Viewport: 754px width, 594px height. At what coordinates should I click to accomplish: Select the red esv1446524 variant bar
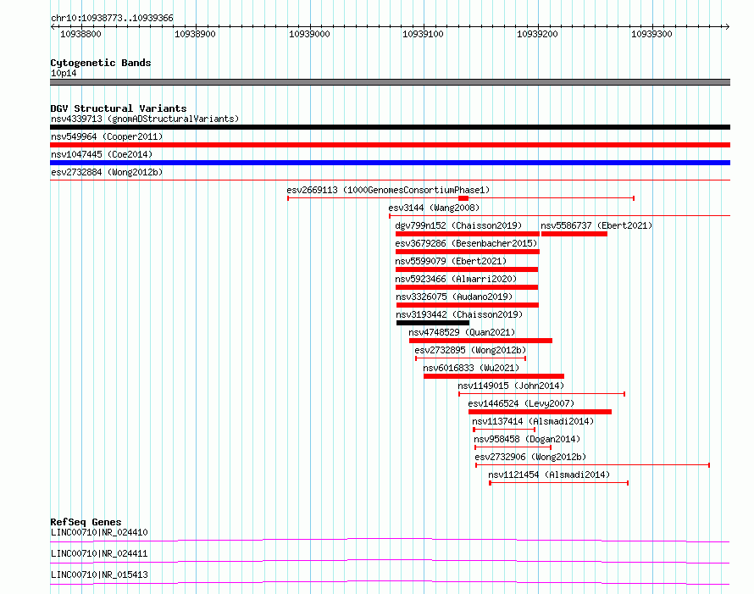[x=540, y=412]
